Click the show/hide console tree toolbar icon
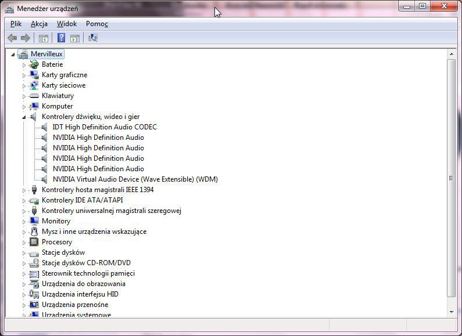 click(44, 38)
